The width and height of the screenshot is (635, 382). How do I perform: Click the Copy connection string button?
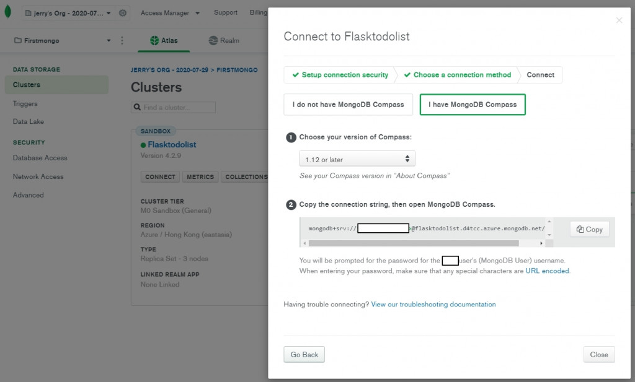coord(589,229)
